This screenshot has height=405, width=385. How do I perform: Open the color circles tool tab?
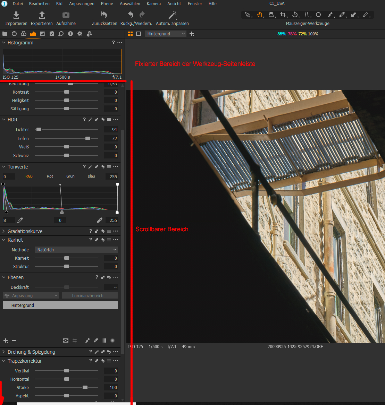tap(24, 34)
